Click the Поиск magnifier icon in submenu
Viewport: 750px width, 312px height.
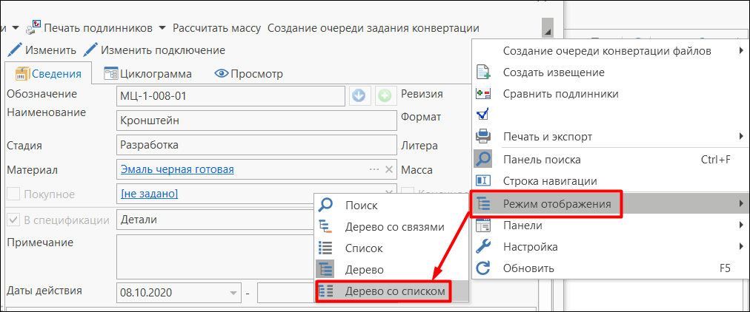325,205
